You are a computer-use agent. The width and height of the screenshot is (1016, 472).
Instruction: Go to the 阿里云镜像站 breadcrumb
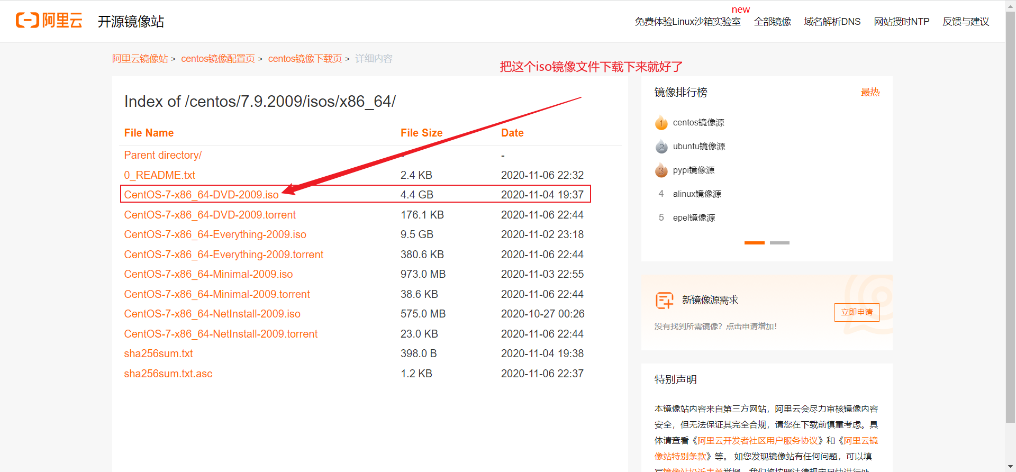(x=140, y=59)
